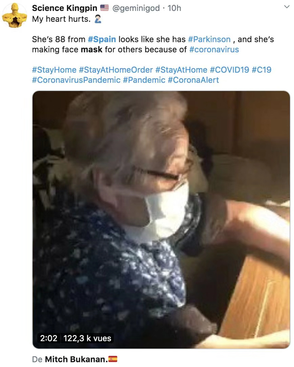Open the #CoronaAlert hashtag
Screen dimensions: 294x367
(x=193, y=80)
